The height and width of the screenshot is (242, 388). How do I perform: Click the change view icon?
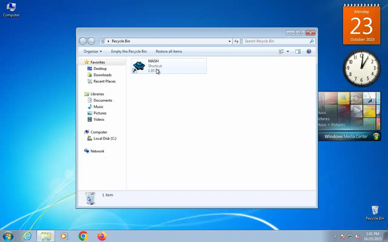(x=281, y=51)
